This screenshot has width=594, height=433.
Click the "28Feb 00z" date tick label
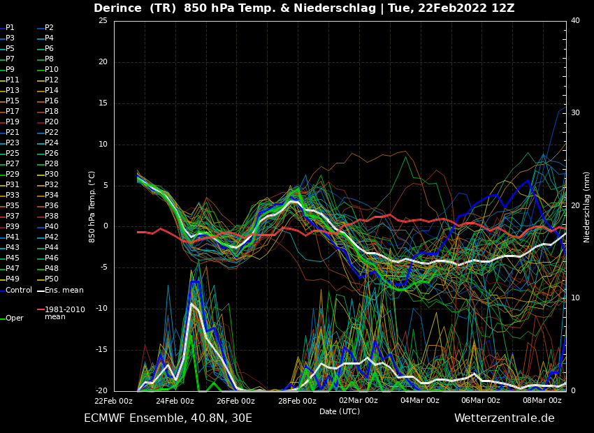tap(298, 401)
